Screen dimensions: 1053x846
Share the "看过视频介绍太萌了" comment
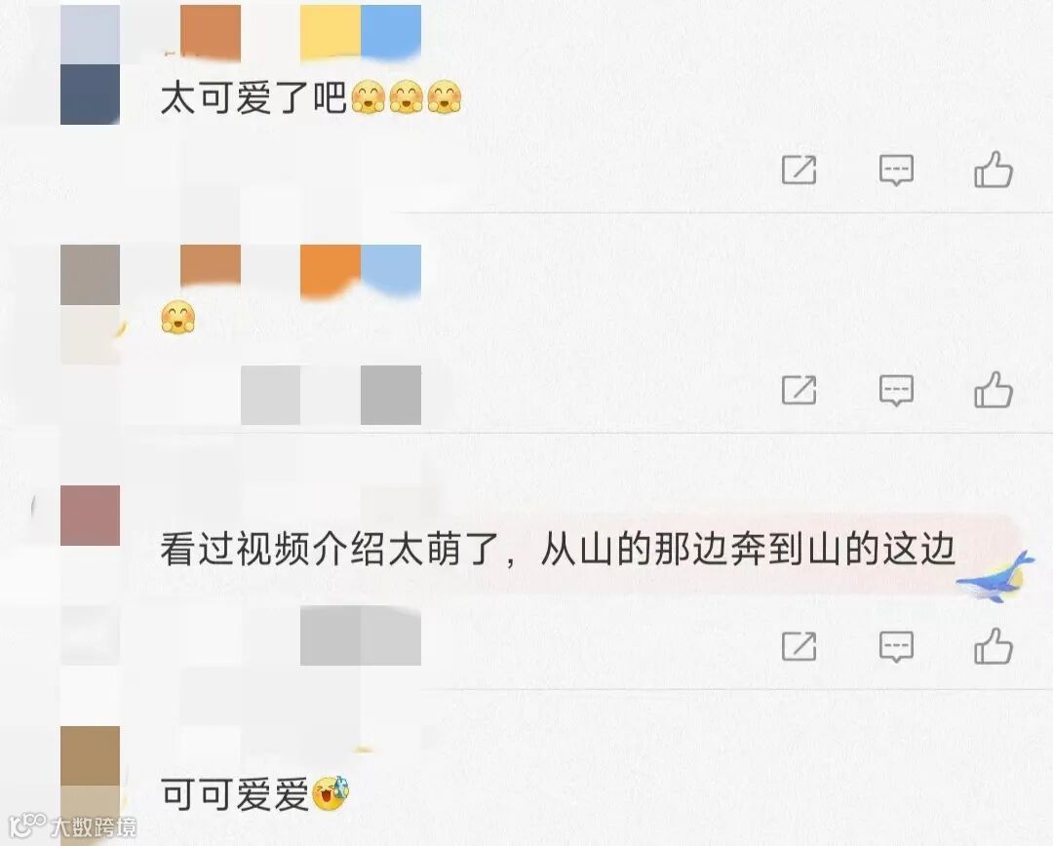click(x=799, y=646)
